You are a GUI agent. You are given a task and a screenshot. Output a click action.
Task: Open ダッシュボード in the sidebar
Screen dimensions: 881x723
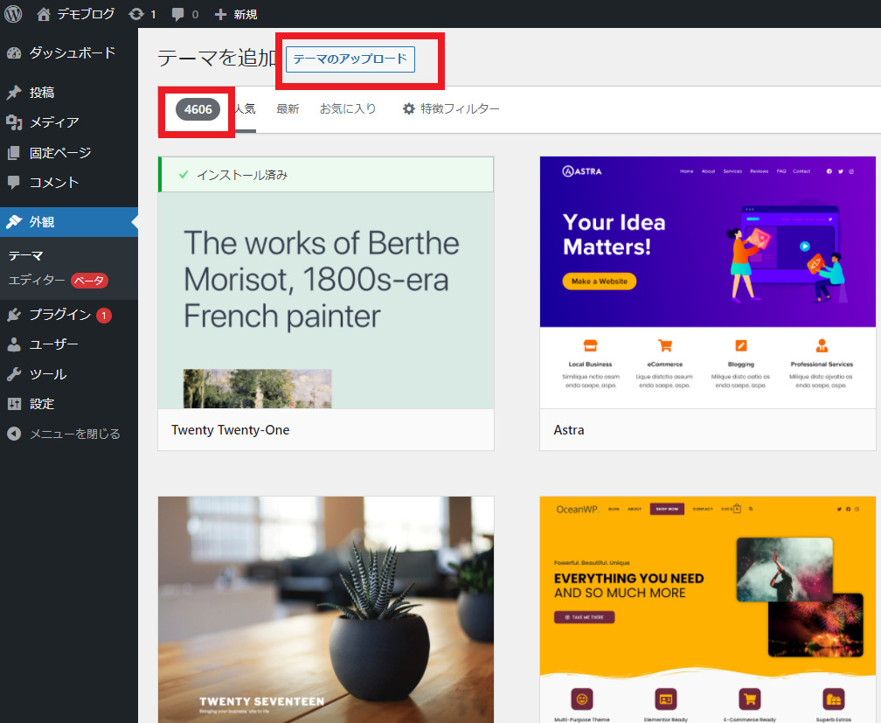[72, 52]
